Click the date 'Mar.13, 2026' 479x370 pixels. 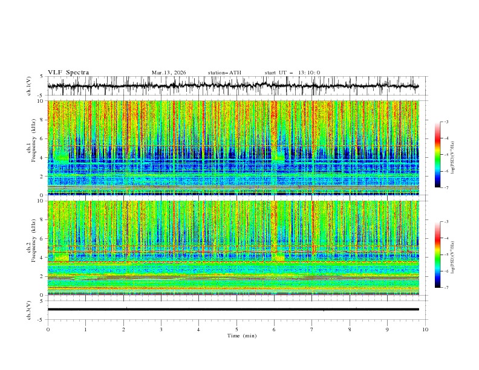pos(169,73)
